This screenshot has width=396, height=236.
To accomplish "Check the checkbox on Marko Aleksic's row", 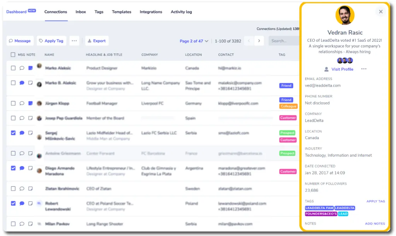I will click(x=13, y=68).
